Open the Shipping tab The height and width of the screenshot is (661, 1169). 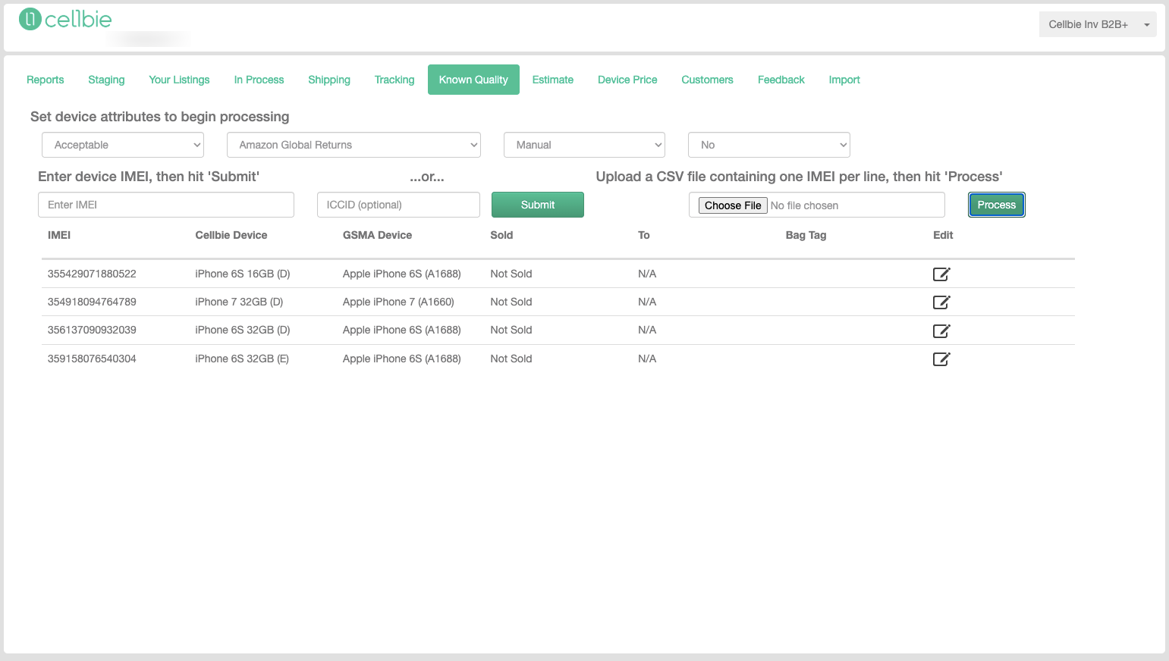coord(329,80)
